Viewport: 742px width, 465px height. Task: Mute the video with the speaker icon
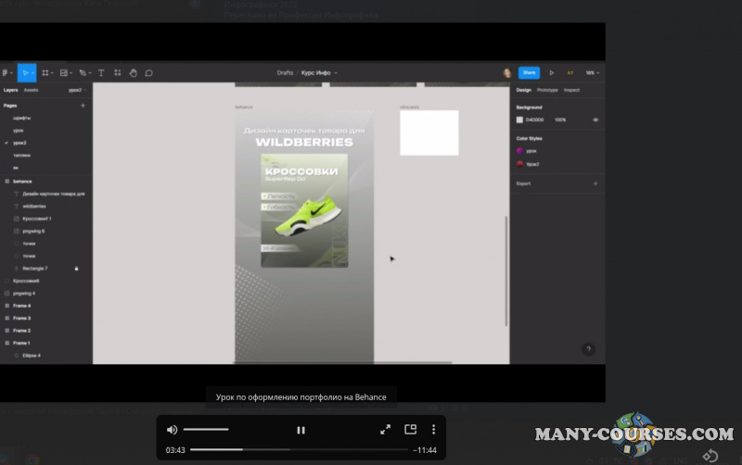(x=172, y=430)
